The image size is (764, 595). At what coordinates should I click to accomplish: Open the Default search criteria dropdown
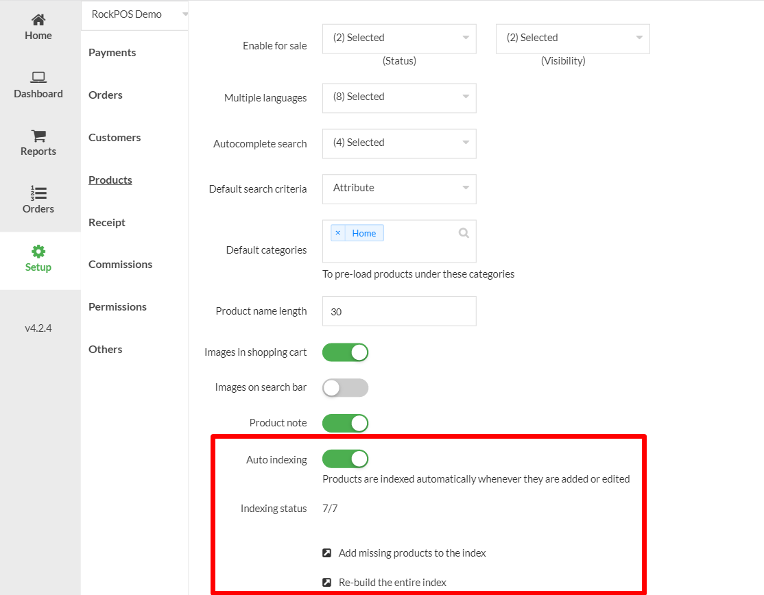(x=399, y=189)
